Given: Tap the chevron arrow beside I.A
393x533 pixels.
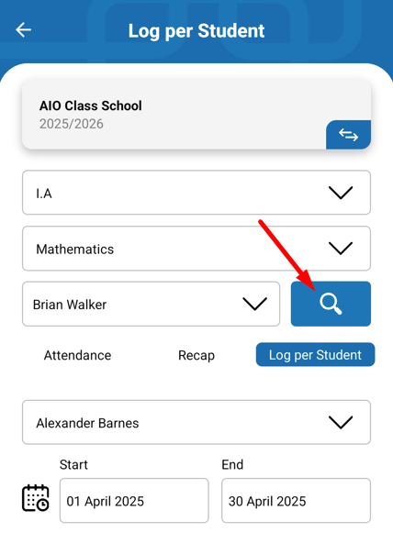Looking at the screenshot, I should point(341,193).
